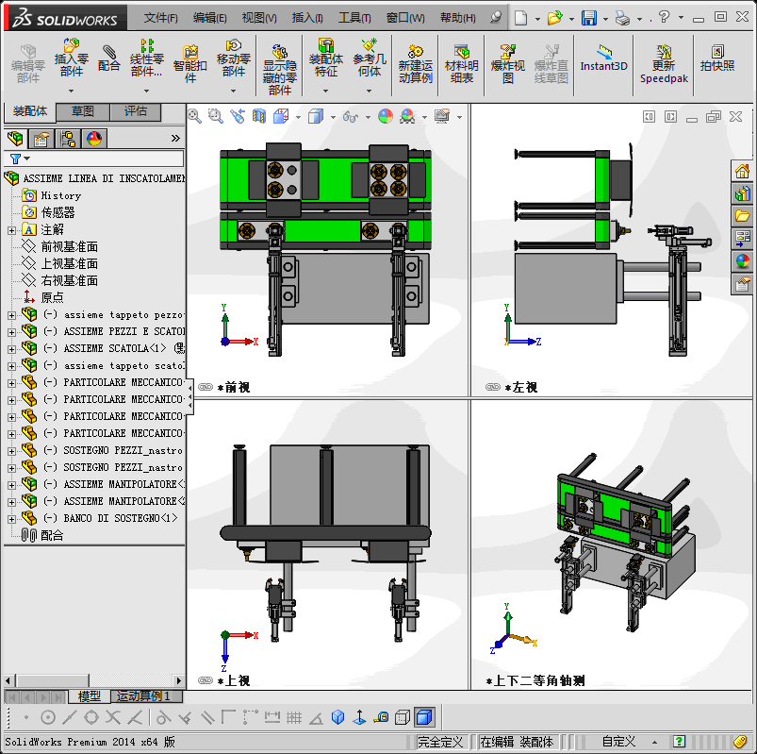This screenshot has width=757, height=754.
Task: Click Exploded View (爆炸视图) tool
Action: coord(507,64)
